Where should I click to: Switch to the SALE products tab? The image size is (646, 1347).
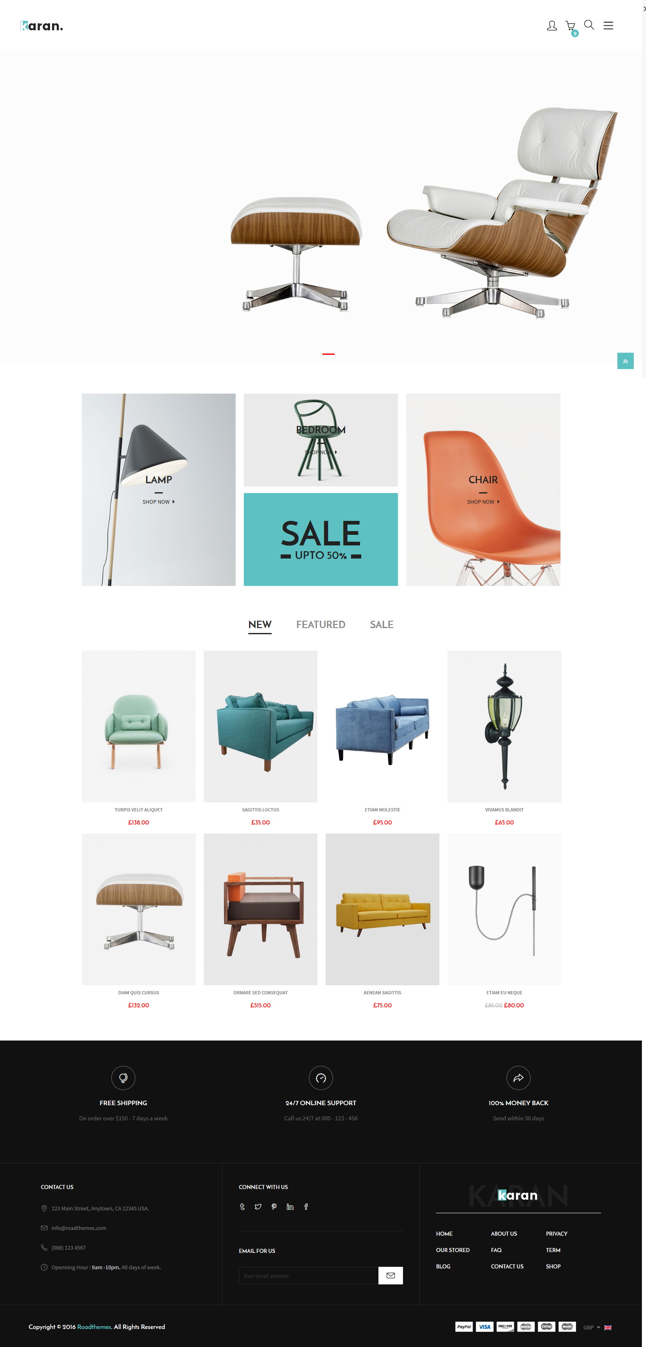tap(382, 624)
